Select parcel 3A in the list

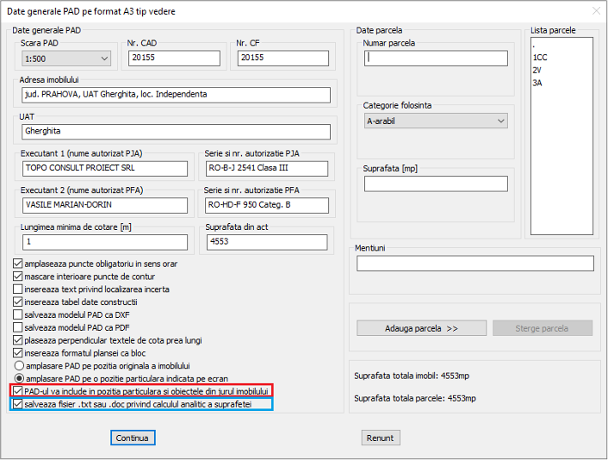[537, 83]
